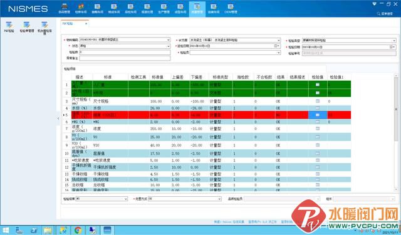Open the first toolbar module with the shop icon

tap(64, 8)
